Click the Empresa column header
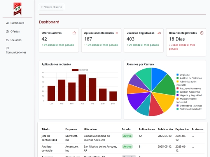 click(x=71, y=129)
